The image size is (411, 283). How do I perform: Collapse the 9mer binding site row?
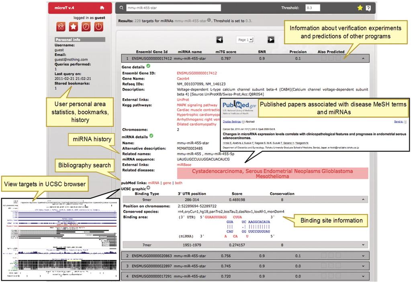point(363,200)
